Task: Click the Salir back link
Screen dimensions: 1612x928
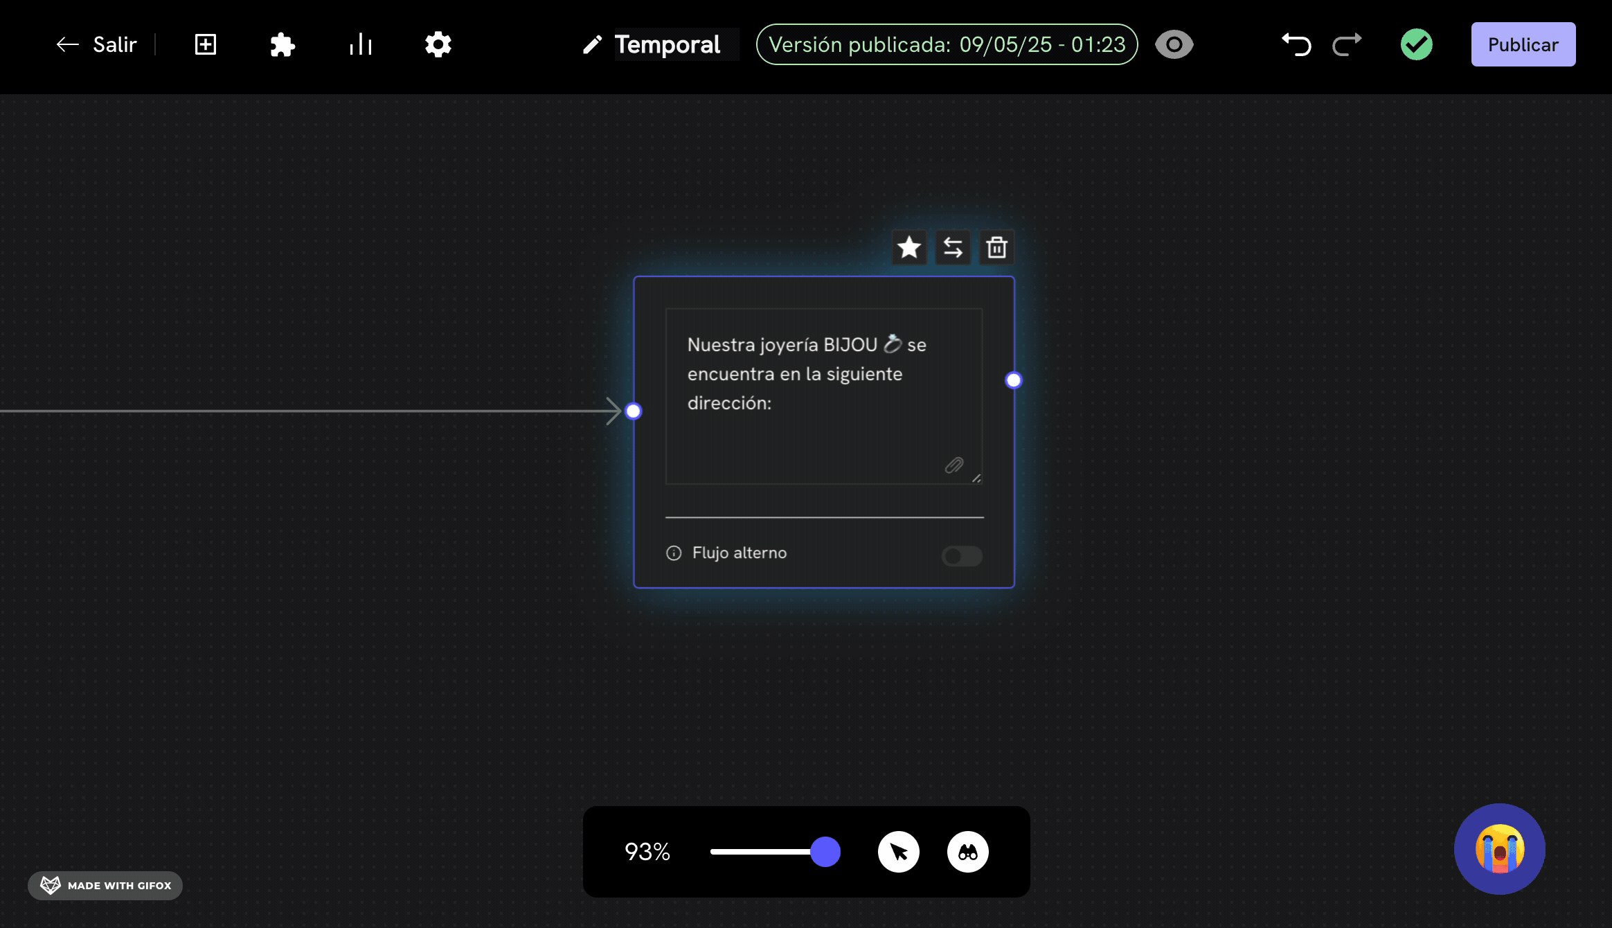Action: pyautogui.click(x=97, y=45)
